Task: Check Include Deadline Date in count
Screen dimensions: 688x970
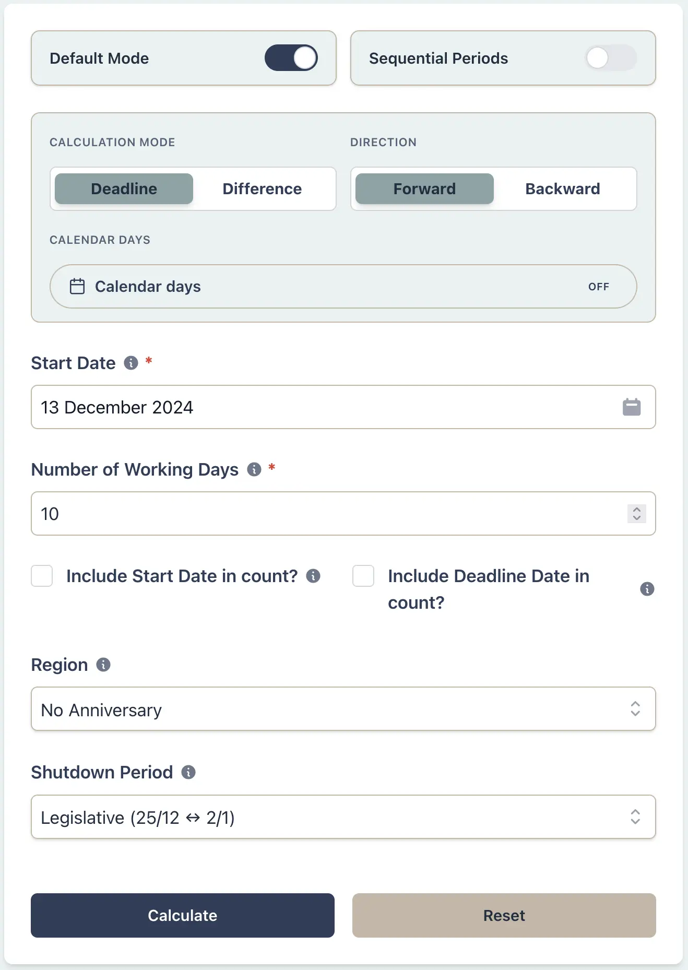Action: click(x=363, y=576)
